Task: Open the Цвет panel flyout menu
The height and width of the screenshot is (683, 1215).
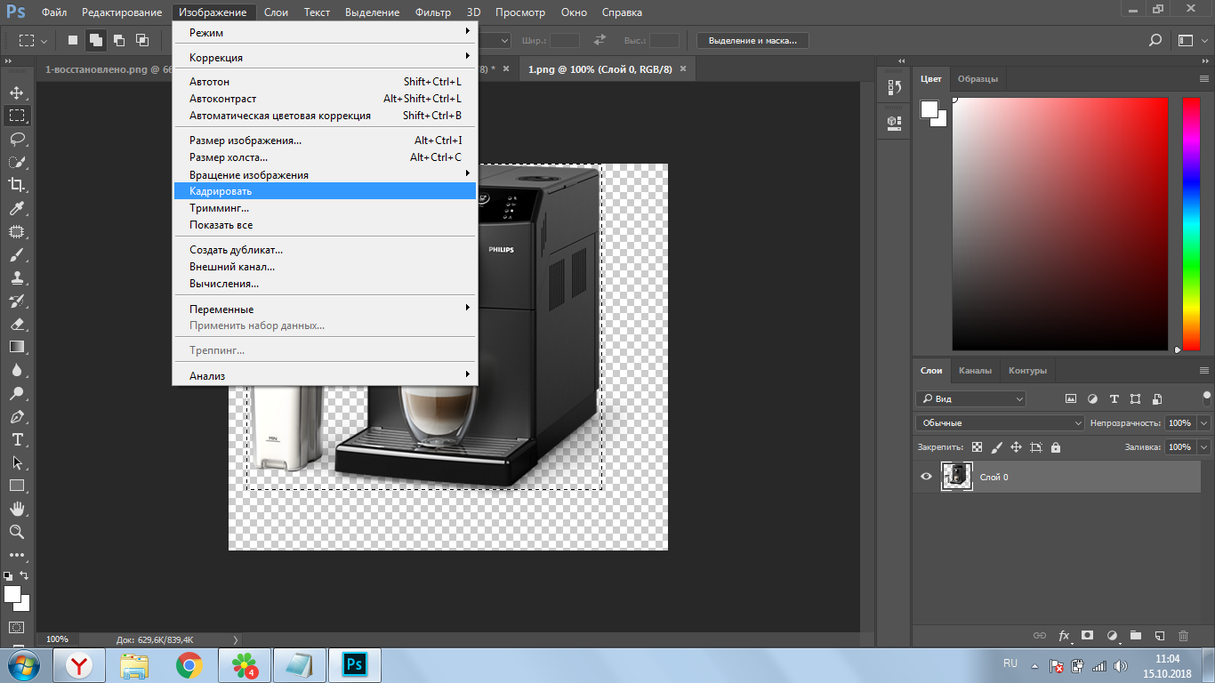Action: point(1204,79)
